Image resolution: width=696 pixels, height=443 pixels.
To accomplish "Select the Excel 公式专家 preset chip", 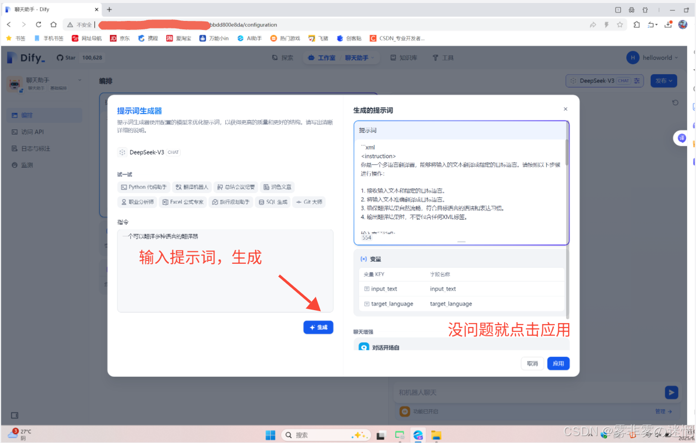I will [x=183, y=202].
